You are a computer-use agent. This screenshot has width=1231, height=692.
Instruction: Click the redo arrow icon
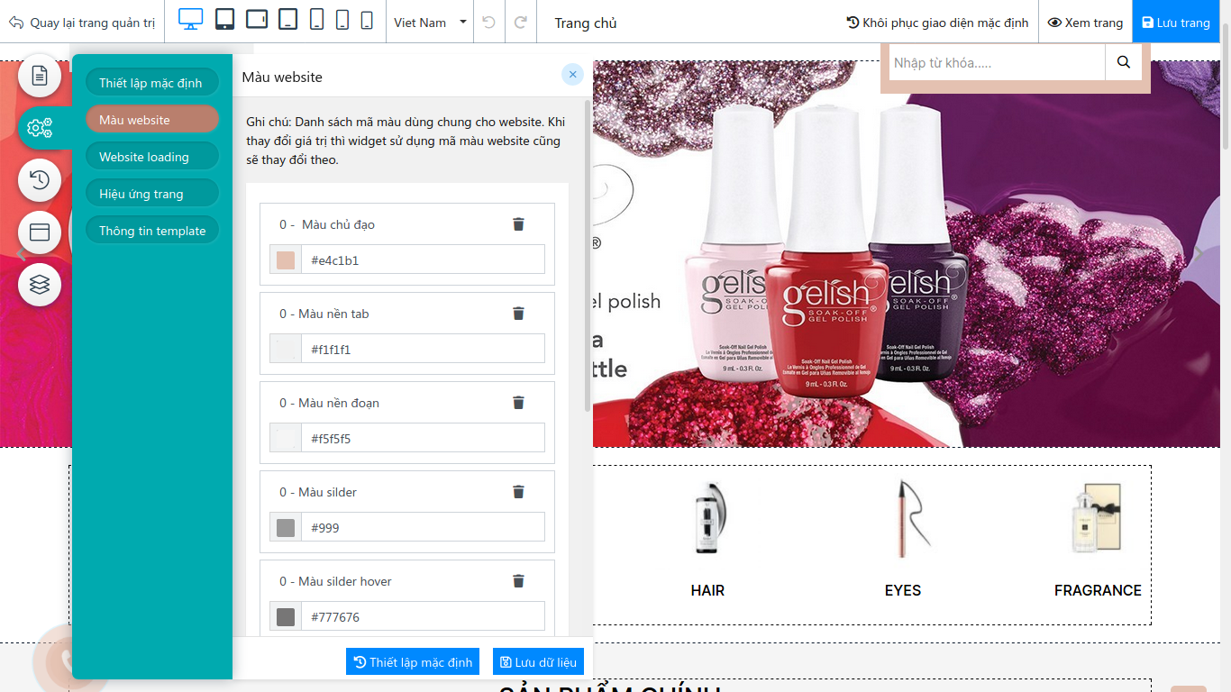pos(521,22)
